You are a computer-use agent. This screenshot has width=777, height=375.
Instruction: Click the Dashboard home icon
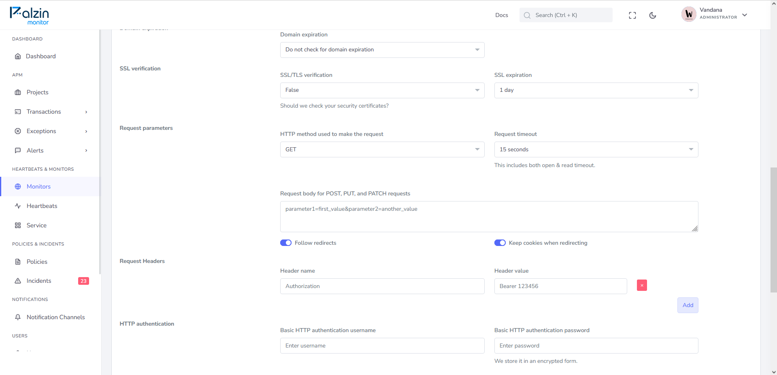coord(18,56)
